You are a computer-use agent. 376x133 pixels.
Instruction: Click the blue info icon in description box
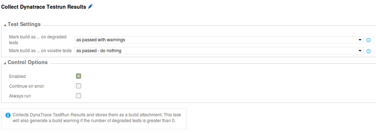(x=8, y=115)
